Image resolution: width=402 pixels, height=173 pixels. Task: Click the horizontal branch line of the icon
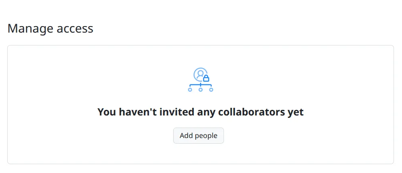click(x=201, y=85)
